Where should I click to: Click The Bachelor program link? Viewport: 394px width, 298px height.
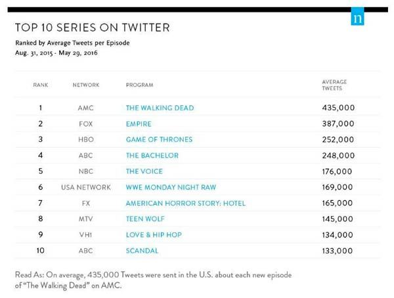153,156
